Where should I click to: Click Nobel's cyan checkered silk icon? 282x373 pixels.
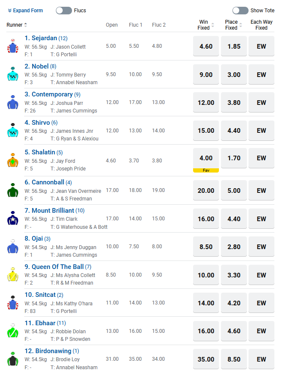coord(13,74)
